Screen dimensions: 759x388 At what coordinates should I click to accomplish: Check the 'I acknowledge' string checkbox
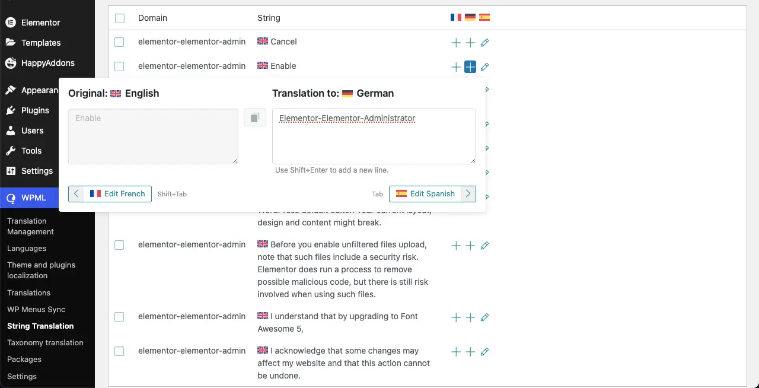(x=119, y=351)
